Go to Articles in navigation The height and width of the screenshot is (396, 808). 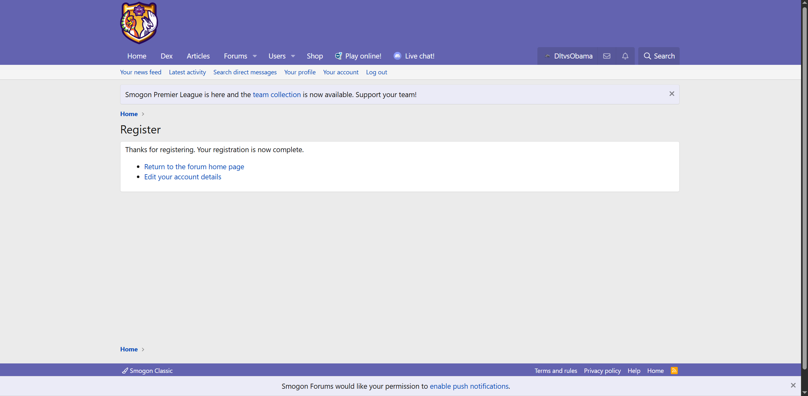click(x=198, y=56)
